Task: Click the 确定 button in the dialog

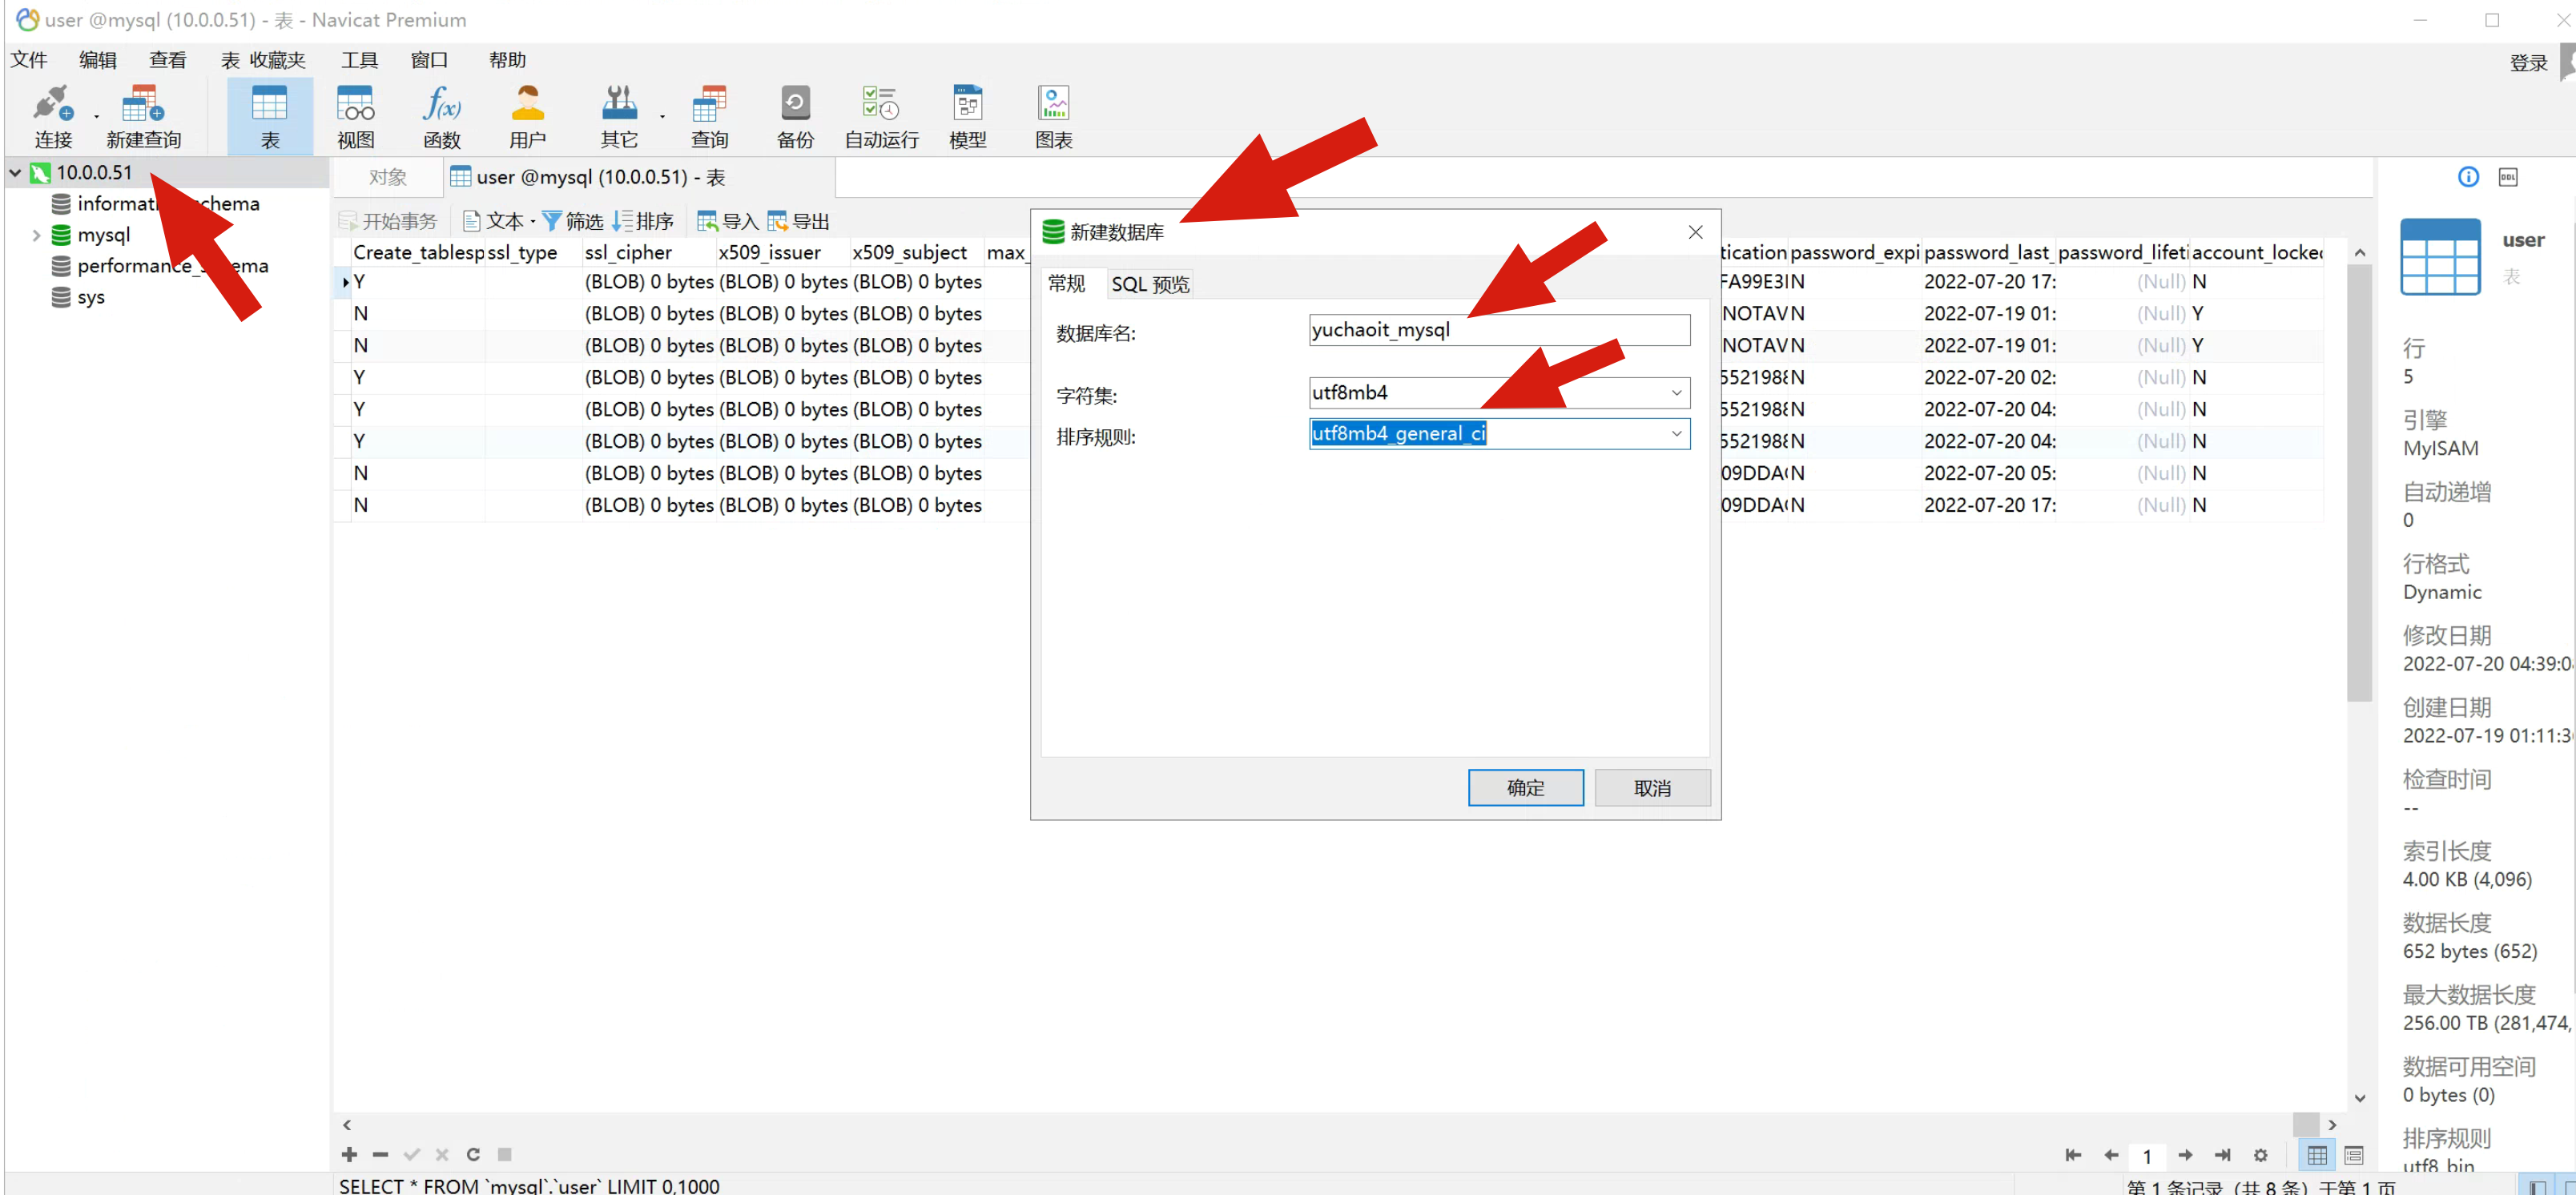Action: click(x=1525, y=787)
